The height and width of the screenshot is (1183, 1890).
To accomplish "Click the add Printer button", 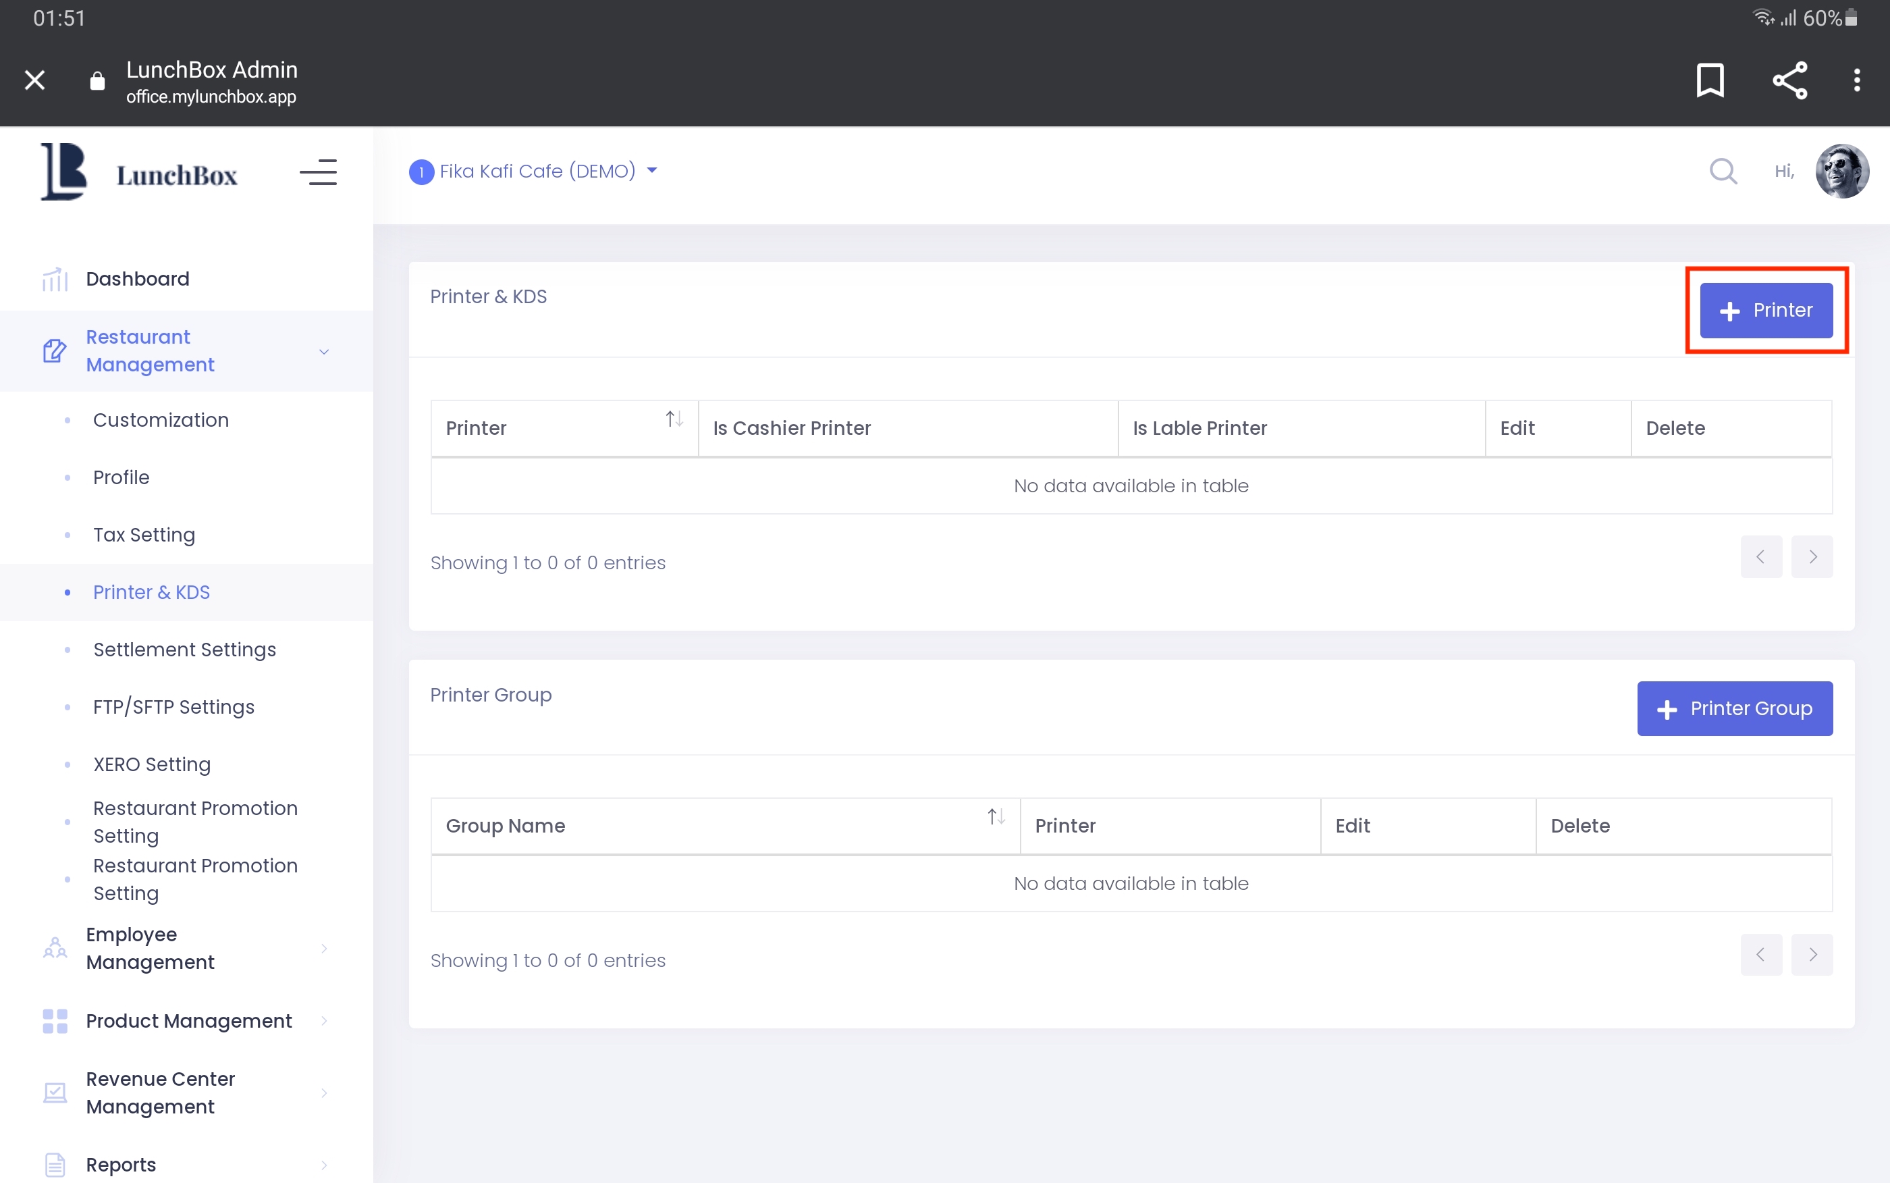I will [1765, 311].
